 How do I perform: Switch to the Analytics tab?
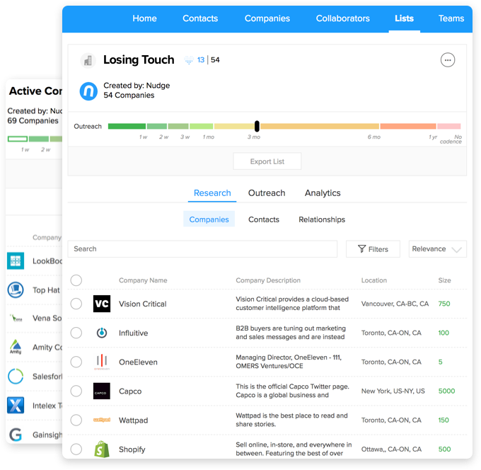pyautogui.click(x=323, y=193)
